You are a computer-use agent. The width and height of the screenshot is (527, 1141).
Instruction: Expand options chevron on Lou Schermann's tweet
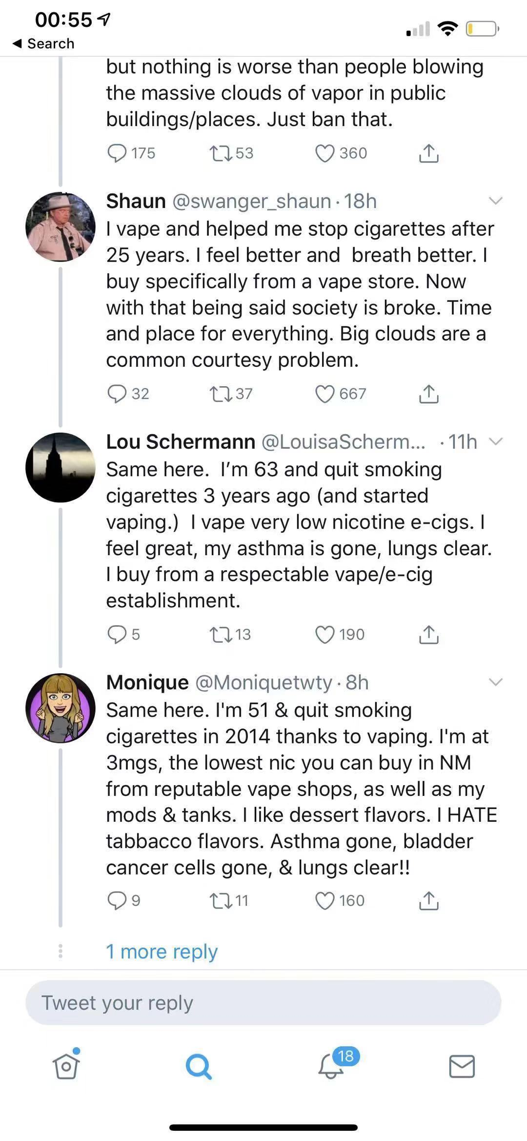click(x=495, y=441)
